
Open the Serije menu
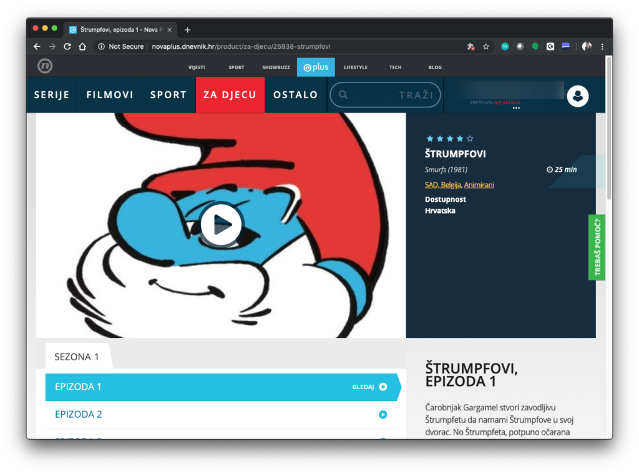click(51, 95)
